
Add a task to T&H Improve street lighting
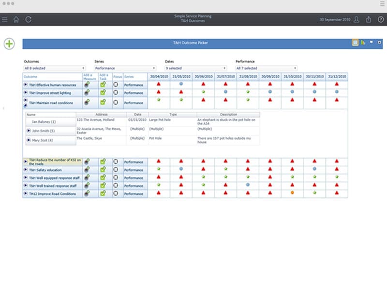click(x=103, y=92)
